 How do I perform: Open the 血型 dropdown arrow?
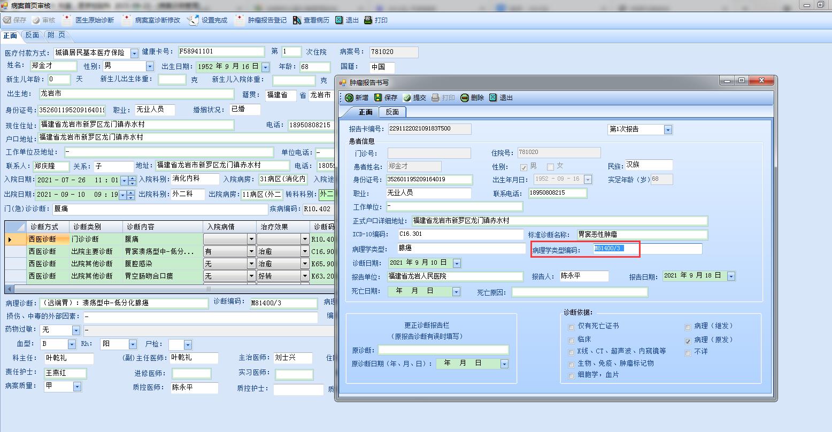pyautogui.click(x=71, y=345)
